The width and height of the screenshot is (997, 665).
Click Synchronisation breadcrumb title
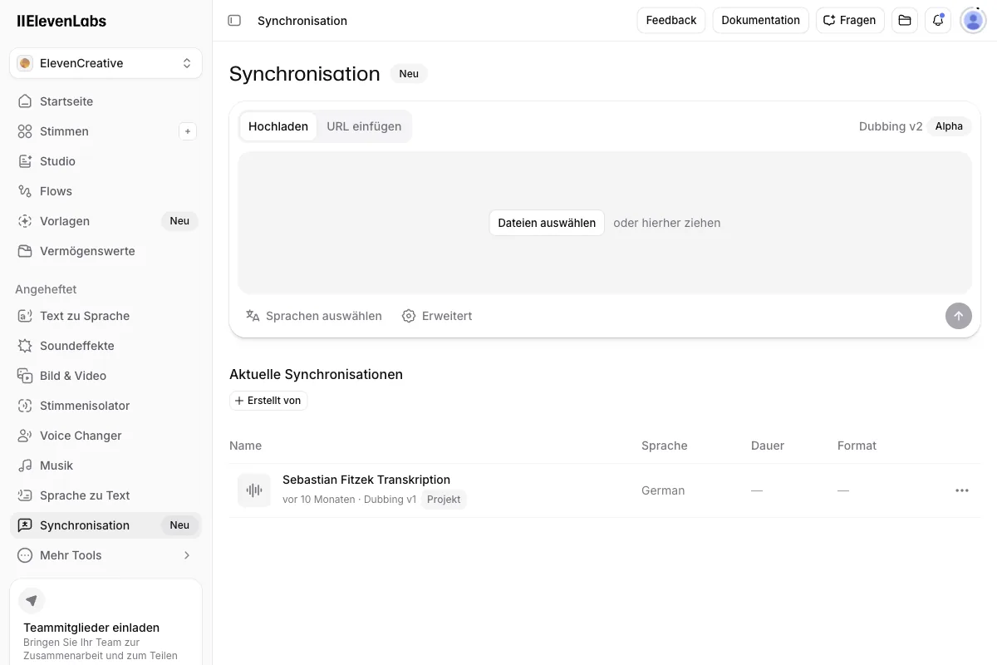[302, 21]
